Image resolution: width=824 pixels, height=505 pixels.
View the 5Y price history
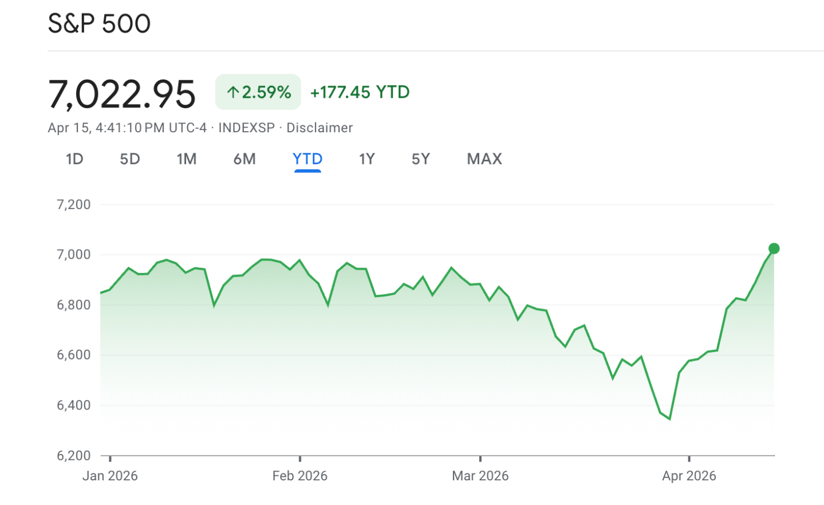pos(421,159)
